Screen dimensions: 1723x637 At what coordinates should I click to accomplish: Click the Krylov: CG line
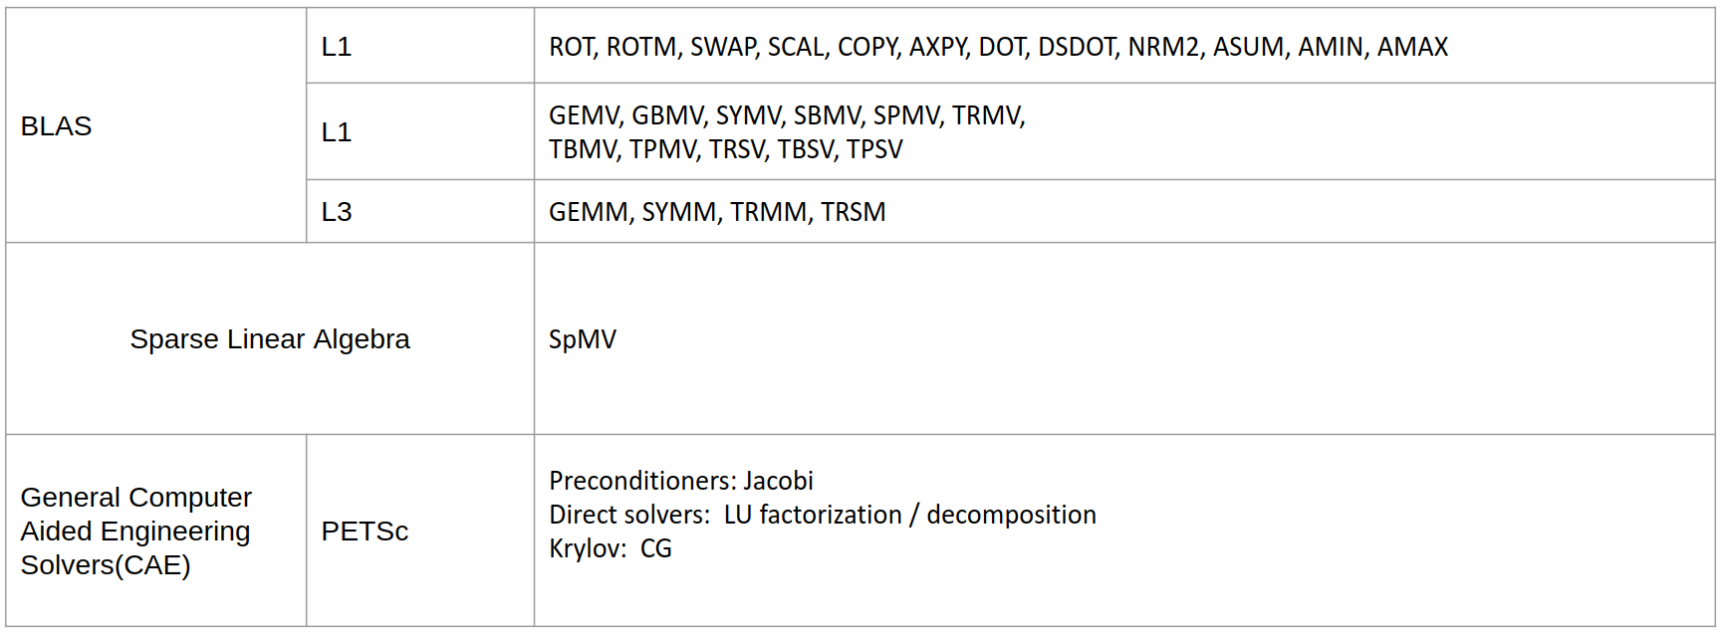[611, 548]
